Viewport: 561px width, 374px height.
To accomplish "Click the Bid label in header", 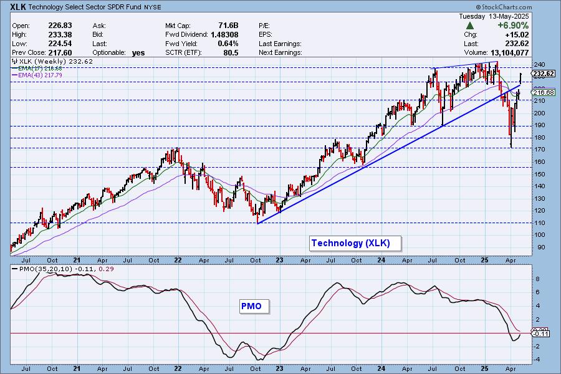I will tap(98, 35).
